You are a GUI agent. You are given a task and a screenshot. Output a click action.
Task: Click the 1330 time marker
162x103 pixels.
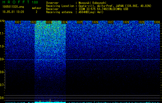click(x=157, y=22)
